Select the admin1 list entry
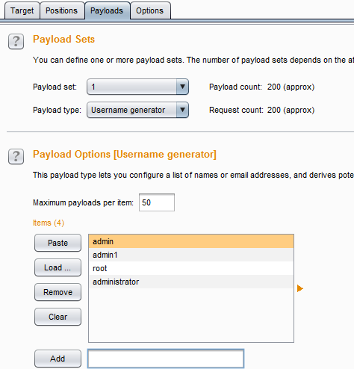Viewport: 354px width, 369px height. point(191,255)
